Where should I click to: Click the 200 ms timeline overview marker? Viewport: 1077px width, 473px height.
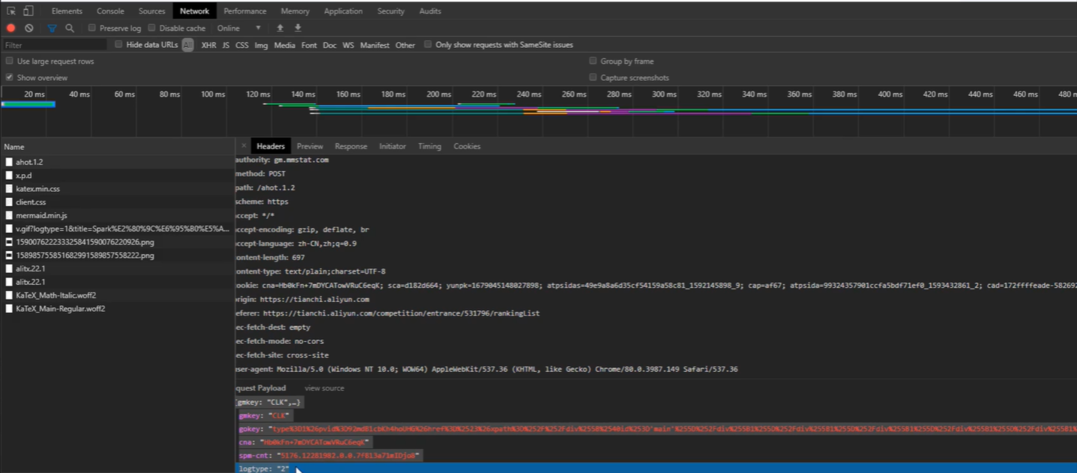tap(439, 94)
